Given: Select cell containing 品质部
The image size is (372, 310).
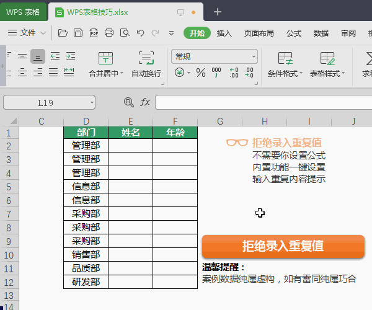Looking at the screenshot, I should coord(86,268).
